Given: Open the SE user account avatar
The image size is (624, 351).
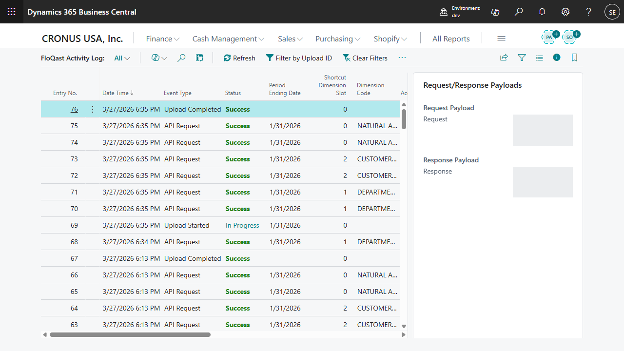Looking at the screenshot, I should point(612,12).
